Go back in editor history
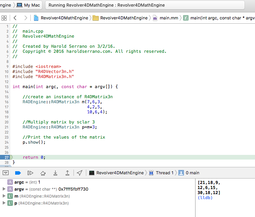Screen dimensions: 255x217 15,18
